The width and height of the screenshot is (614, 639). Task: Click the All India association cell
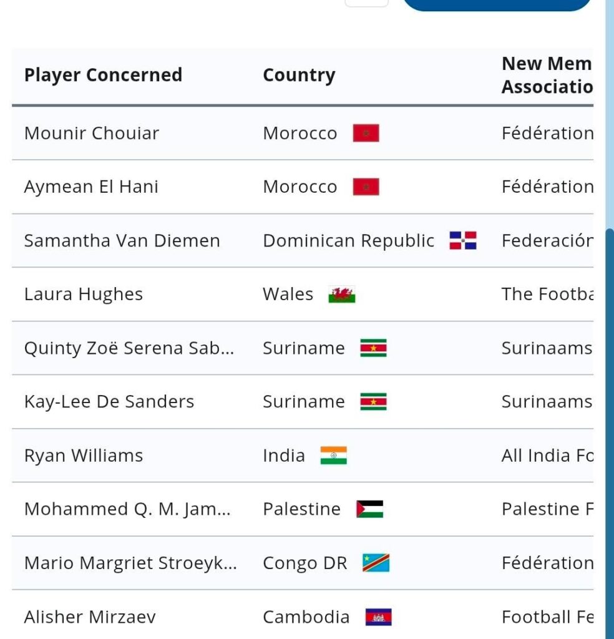[547, 456]
